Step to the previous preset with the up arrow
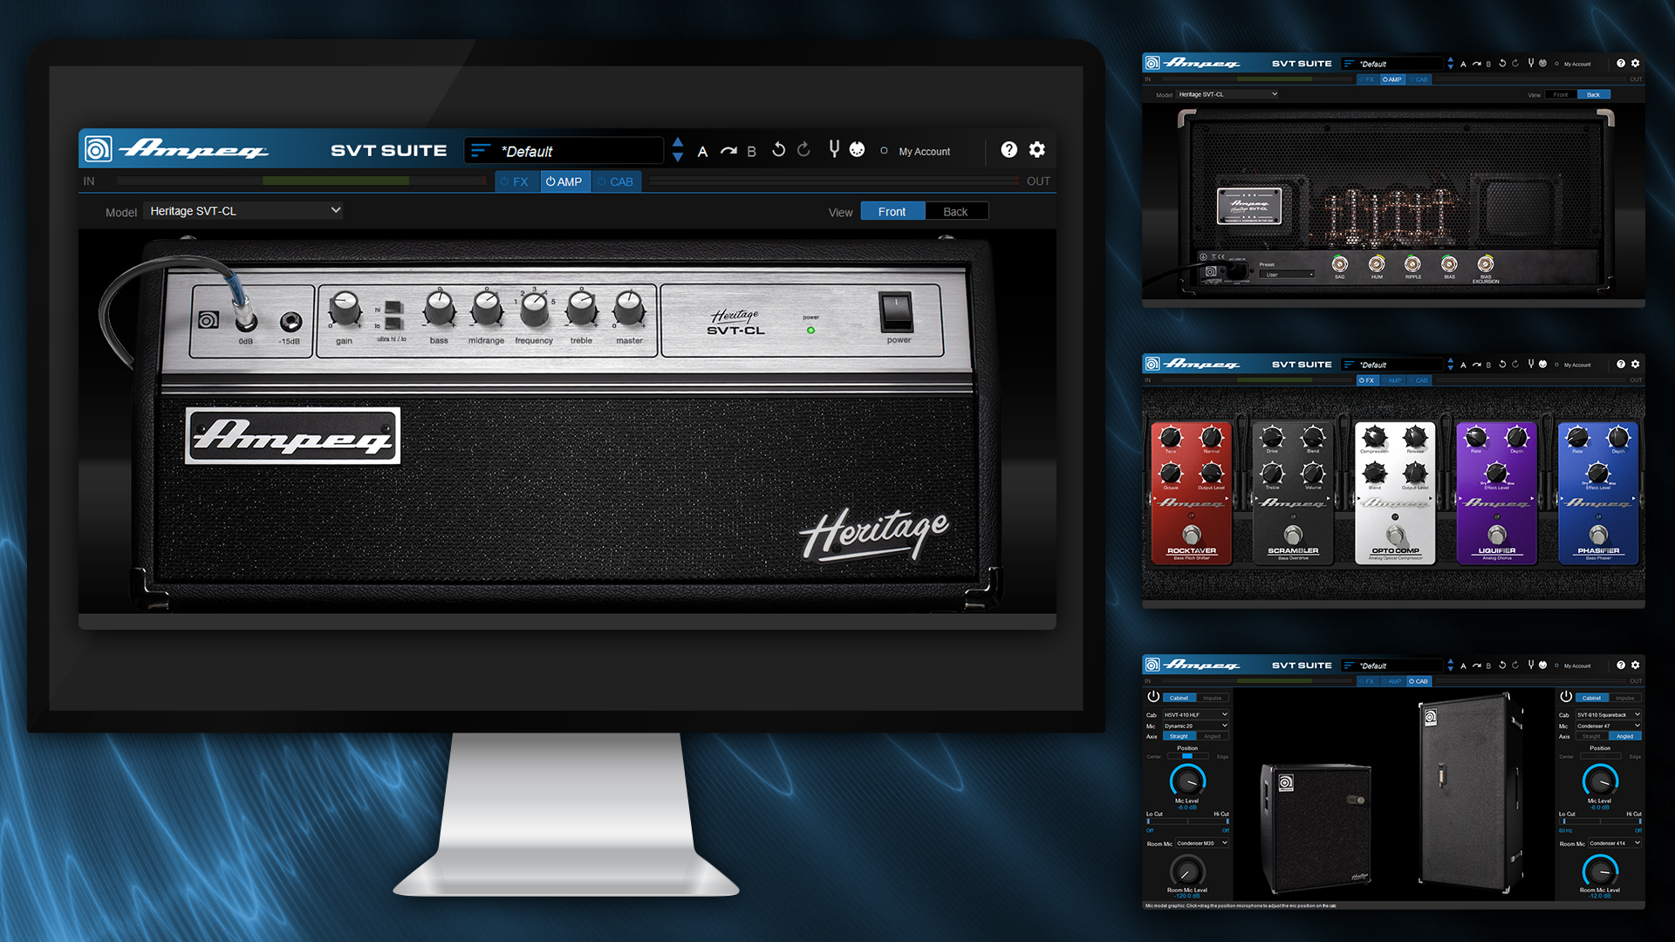Image resolution: width=1675 pixels, height=942 pixels. click(x=678, y=142)
